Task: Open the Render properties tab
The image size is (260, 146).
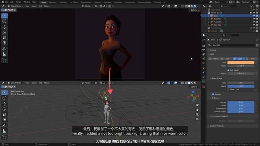Action: click(x=204, y=46)
